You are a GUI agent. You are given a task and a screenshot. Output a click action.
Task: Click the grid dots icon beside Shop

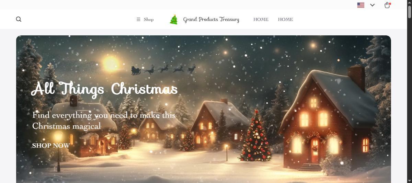tap(138, 20)
